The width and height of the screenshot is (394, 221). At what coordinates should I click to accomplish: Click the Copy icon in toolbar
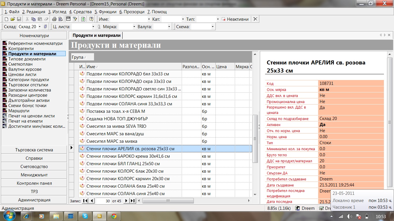(33, 19)
